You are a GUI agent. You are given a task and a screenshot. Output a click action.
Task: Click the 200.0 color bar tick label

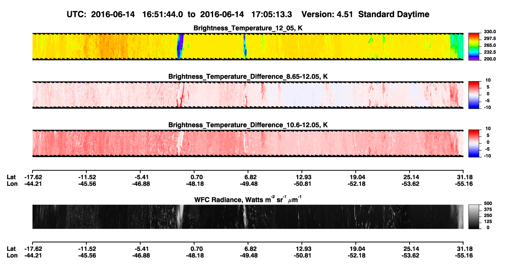pos(490,59)
